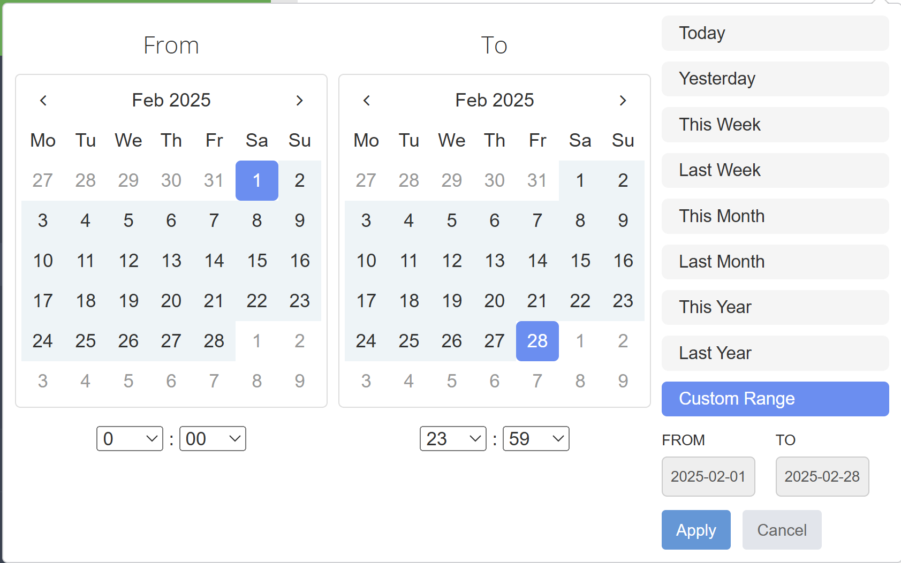Choose the Last Week preset

tap(775, 170)
